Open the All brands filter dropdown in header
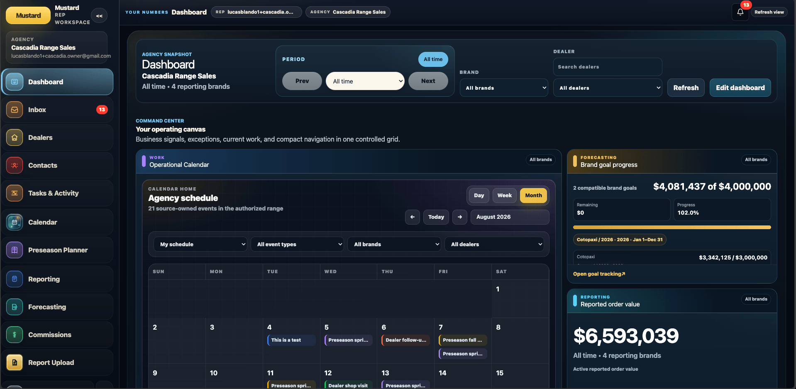 [x=504, y=88]
